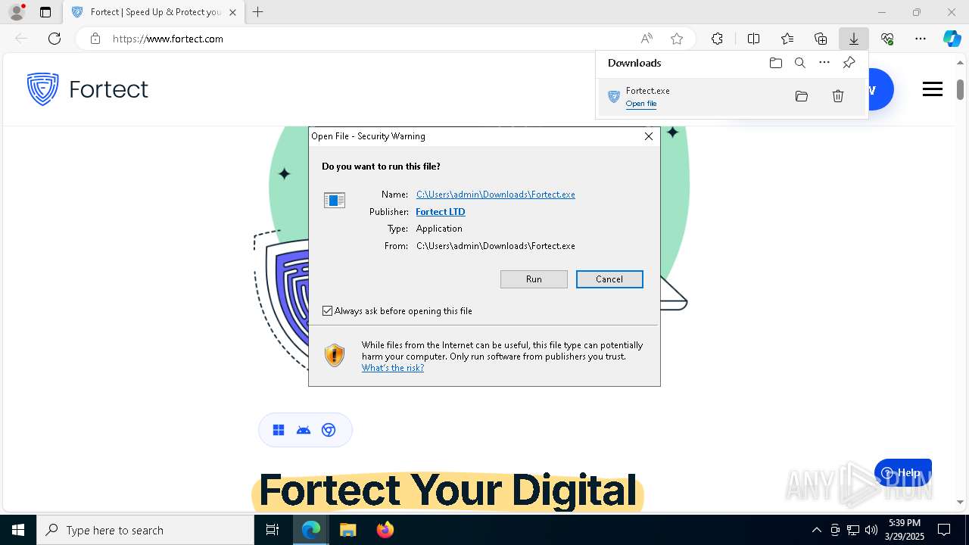
Task: Show hidden tray icons
Action: pyautogui.click(x=816, y=530)
